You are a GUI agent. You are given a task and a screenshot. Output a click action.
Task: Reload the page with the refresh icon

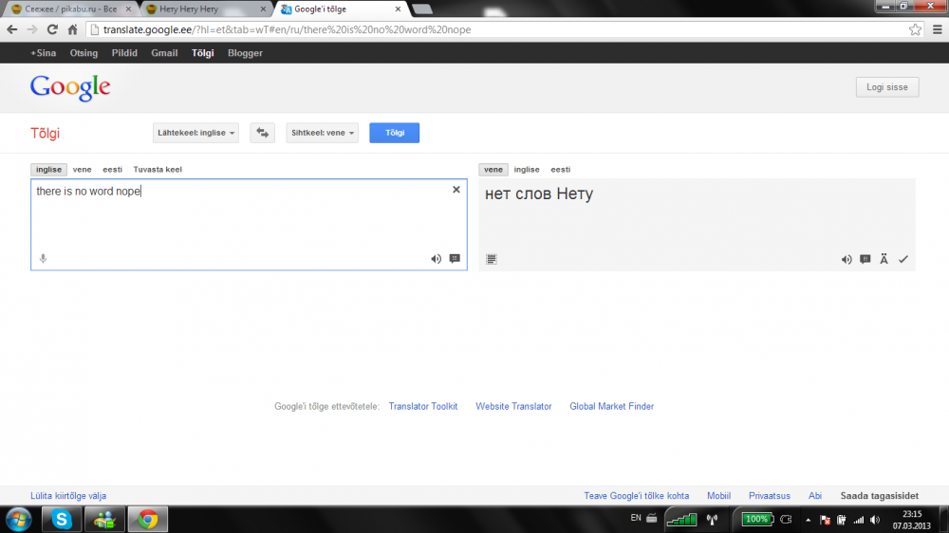52,29
